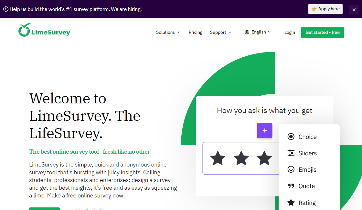Select the Emojis question type icon
This screenshot has width=362, height=210.
tap(292, 169)
